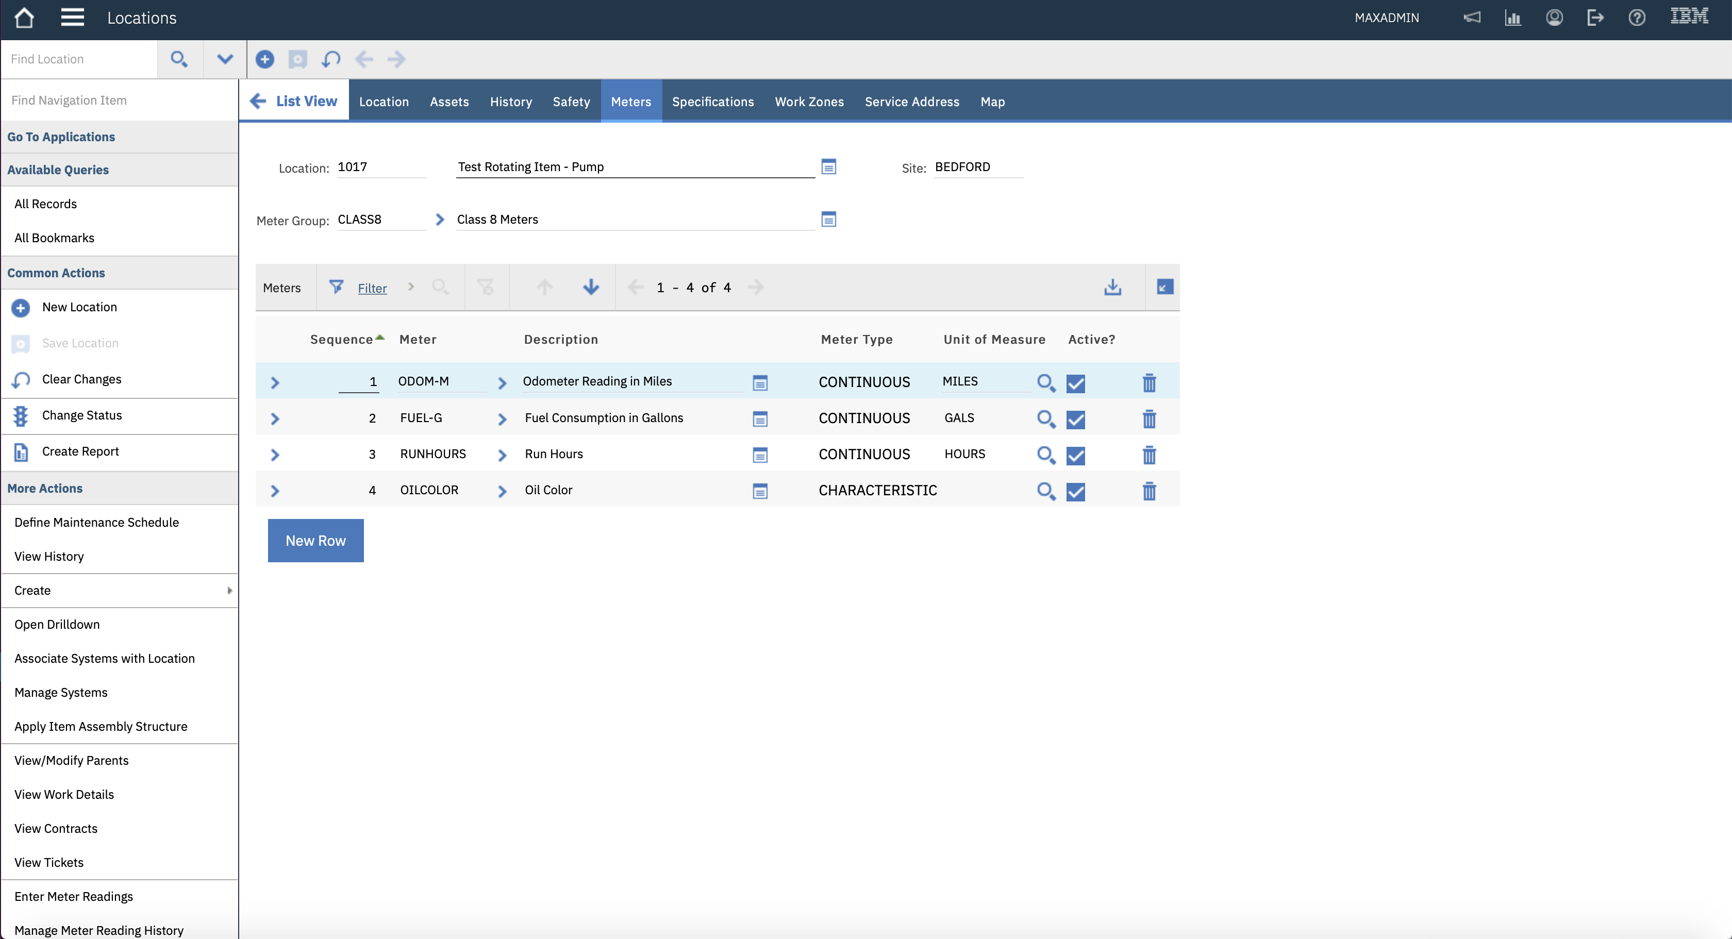
Task: Open the Safety tab
Action: (x=571, y=102)
